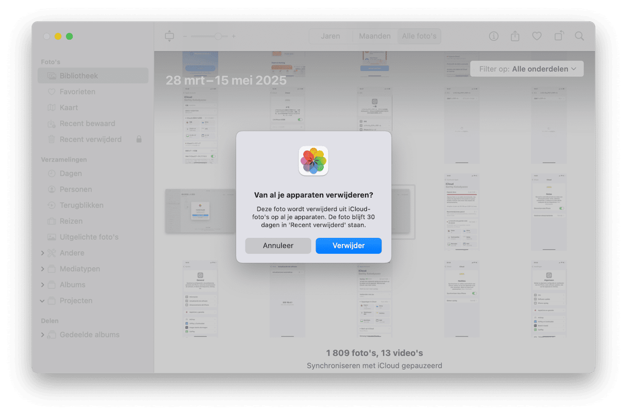
Task: Open Recent verwijderd in the sidebar
Action: click(93, 140)
